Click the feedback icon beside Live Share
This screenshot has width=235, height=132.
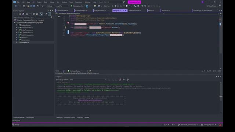(220, 6)
